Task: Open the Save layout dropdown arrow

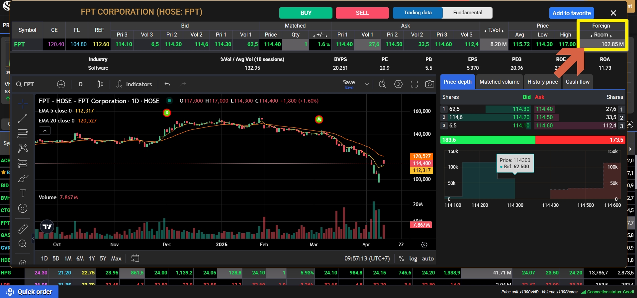Action: (x=367, y=84)
